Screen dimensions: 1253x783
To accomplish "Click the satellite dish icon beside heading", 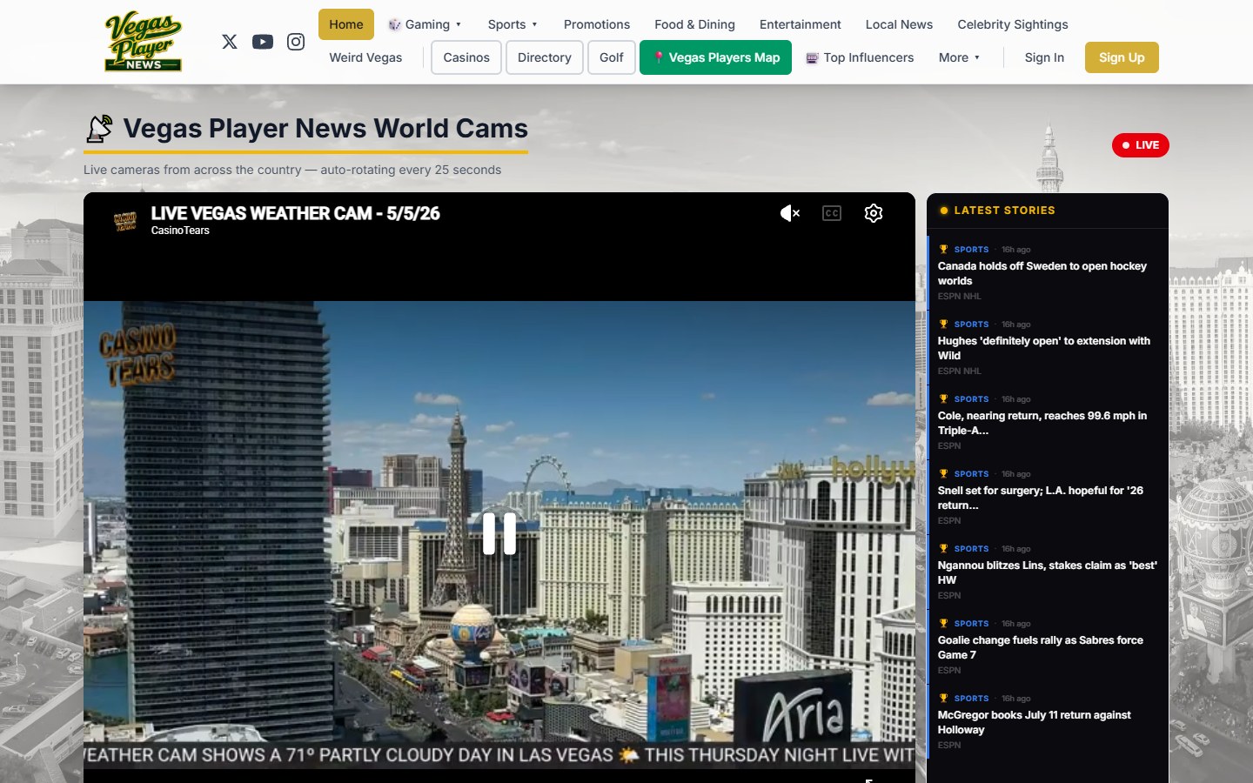I will pos(100,129).
